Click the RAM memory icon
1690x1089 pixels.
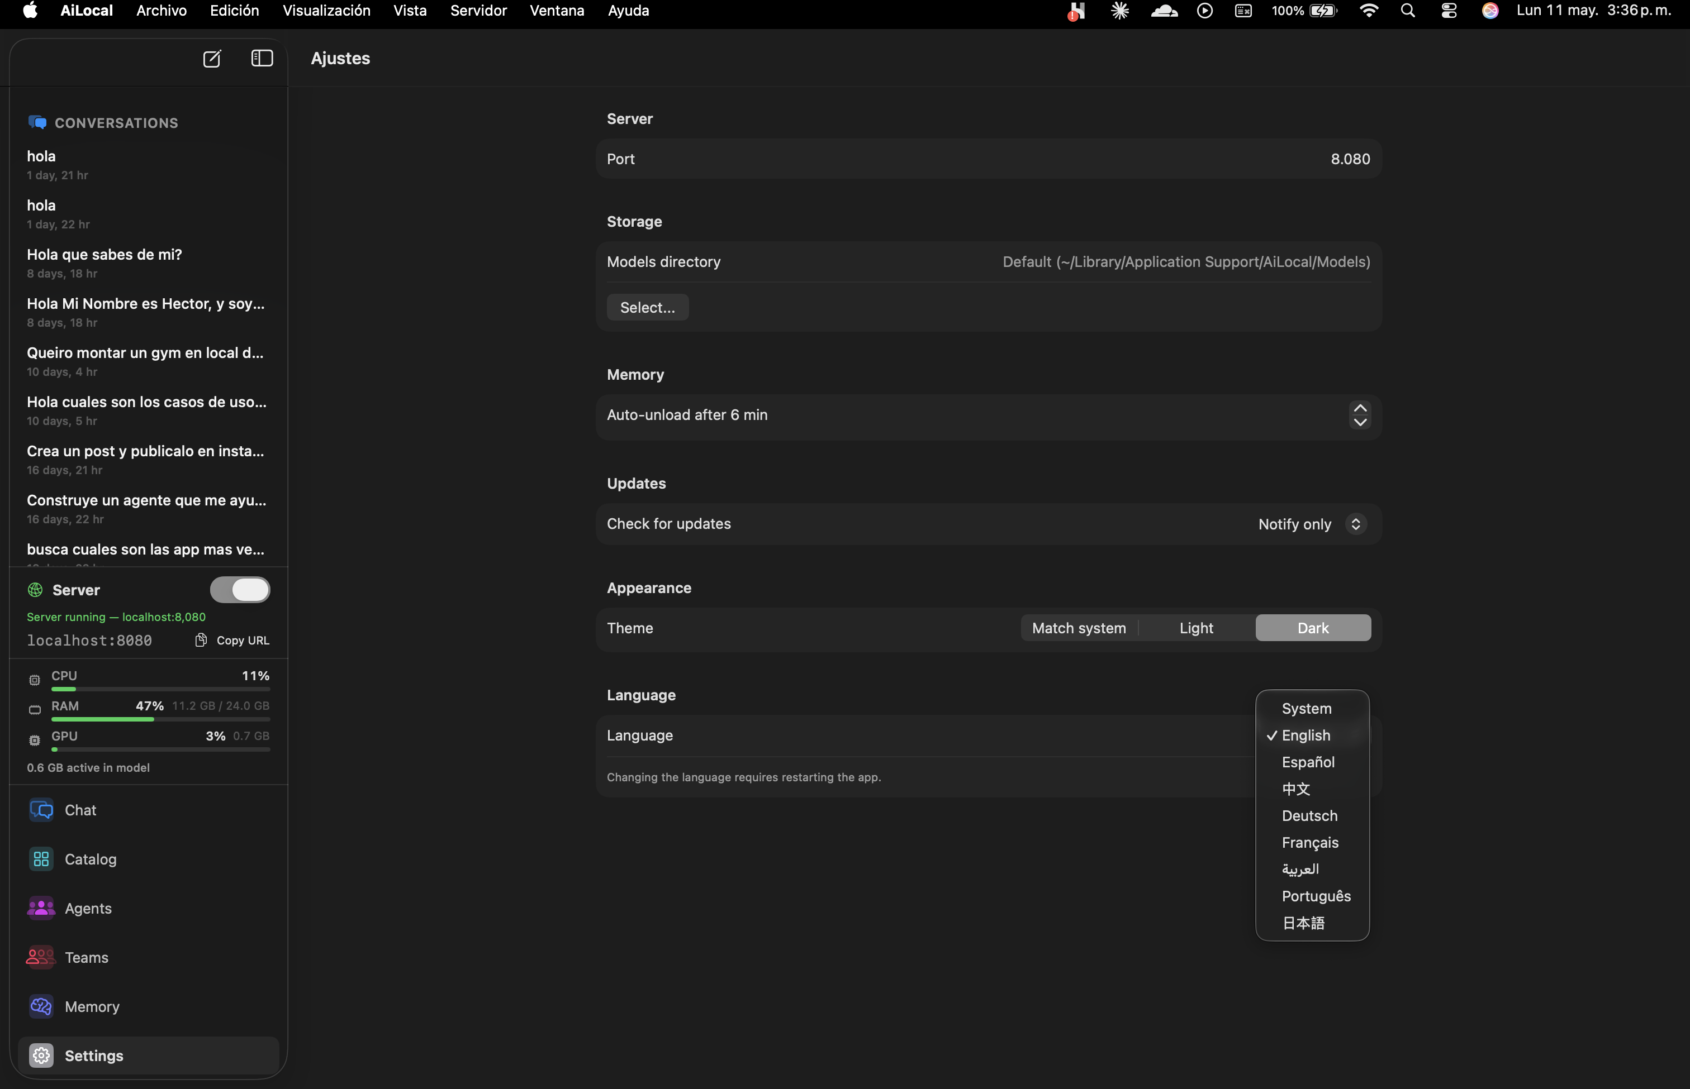click(x=35, y=710)
